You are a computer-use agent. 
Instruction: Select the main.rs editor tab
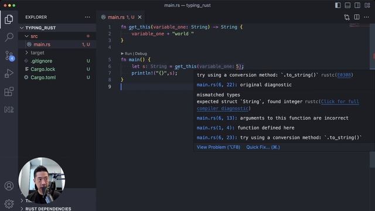(x=121, y=17)
